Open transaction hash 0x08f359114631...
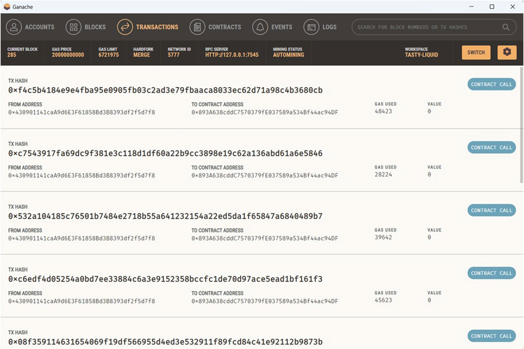 coord(165,342)
